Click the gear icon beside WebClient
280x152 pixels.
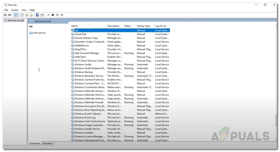tap(73, 57)
